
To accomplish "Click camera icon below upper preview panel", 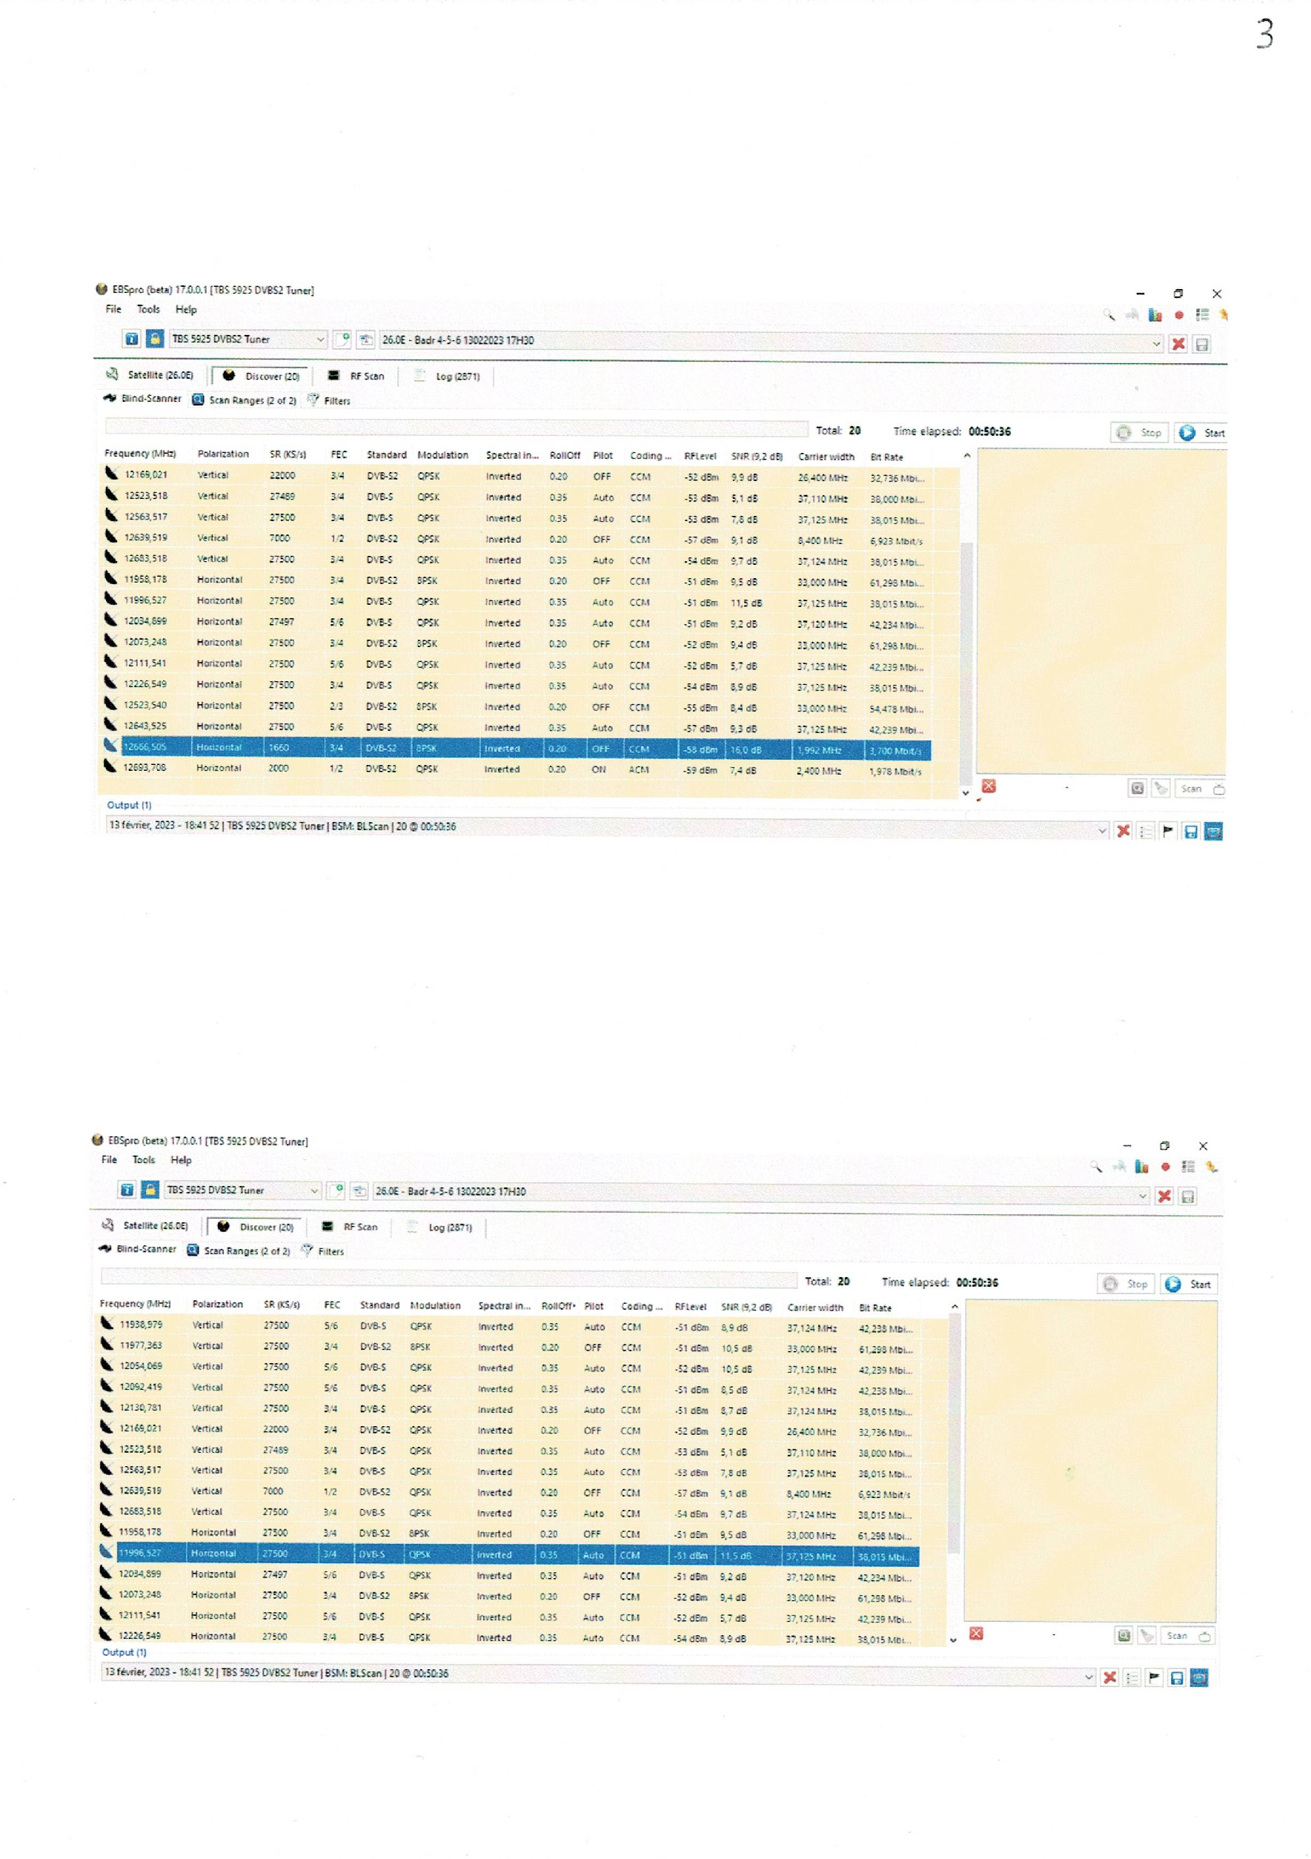I will point(1138,789).
